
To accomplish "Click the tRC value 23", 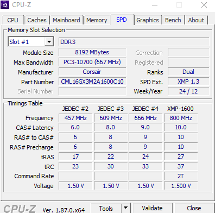I will pos(75,166).
